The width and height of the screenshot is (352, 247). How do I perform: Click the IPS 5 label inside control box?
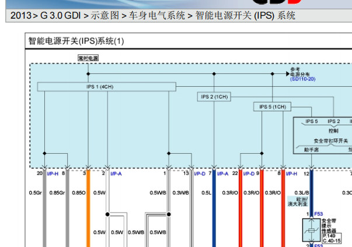pos(311,121)
